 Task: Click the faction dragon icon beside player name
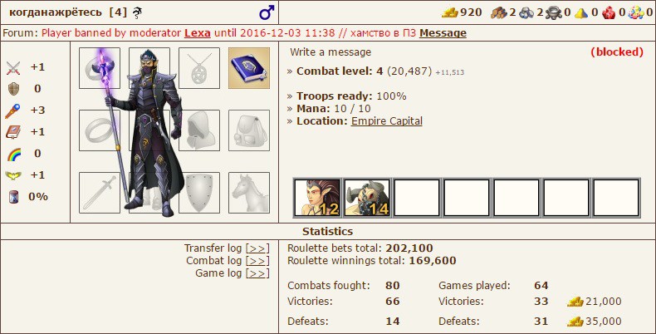tap(137, 13)
